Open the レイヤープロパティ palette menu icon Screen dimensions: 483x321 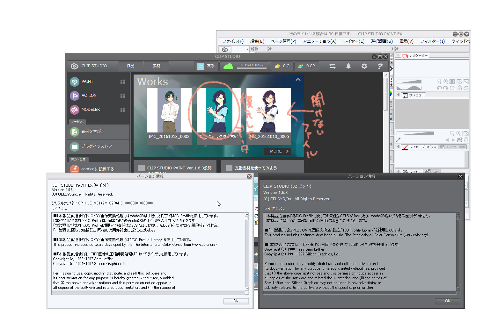click(398, 147)
